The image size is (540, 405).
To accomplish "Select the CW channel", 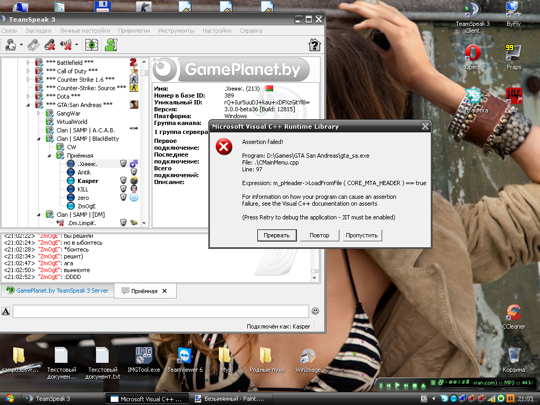I will (x=71, y=147).
